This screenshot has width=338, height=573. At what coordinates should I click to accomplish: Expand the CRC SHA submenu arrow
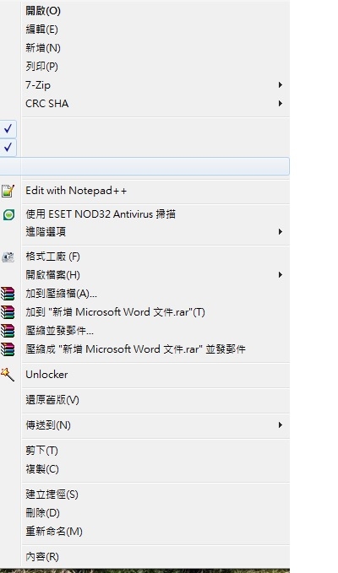pyautogui.click(x=281, y=104)
